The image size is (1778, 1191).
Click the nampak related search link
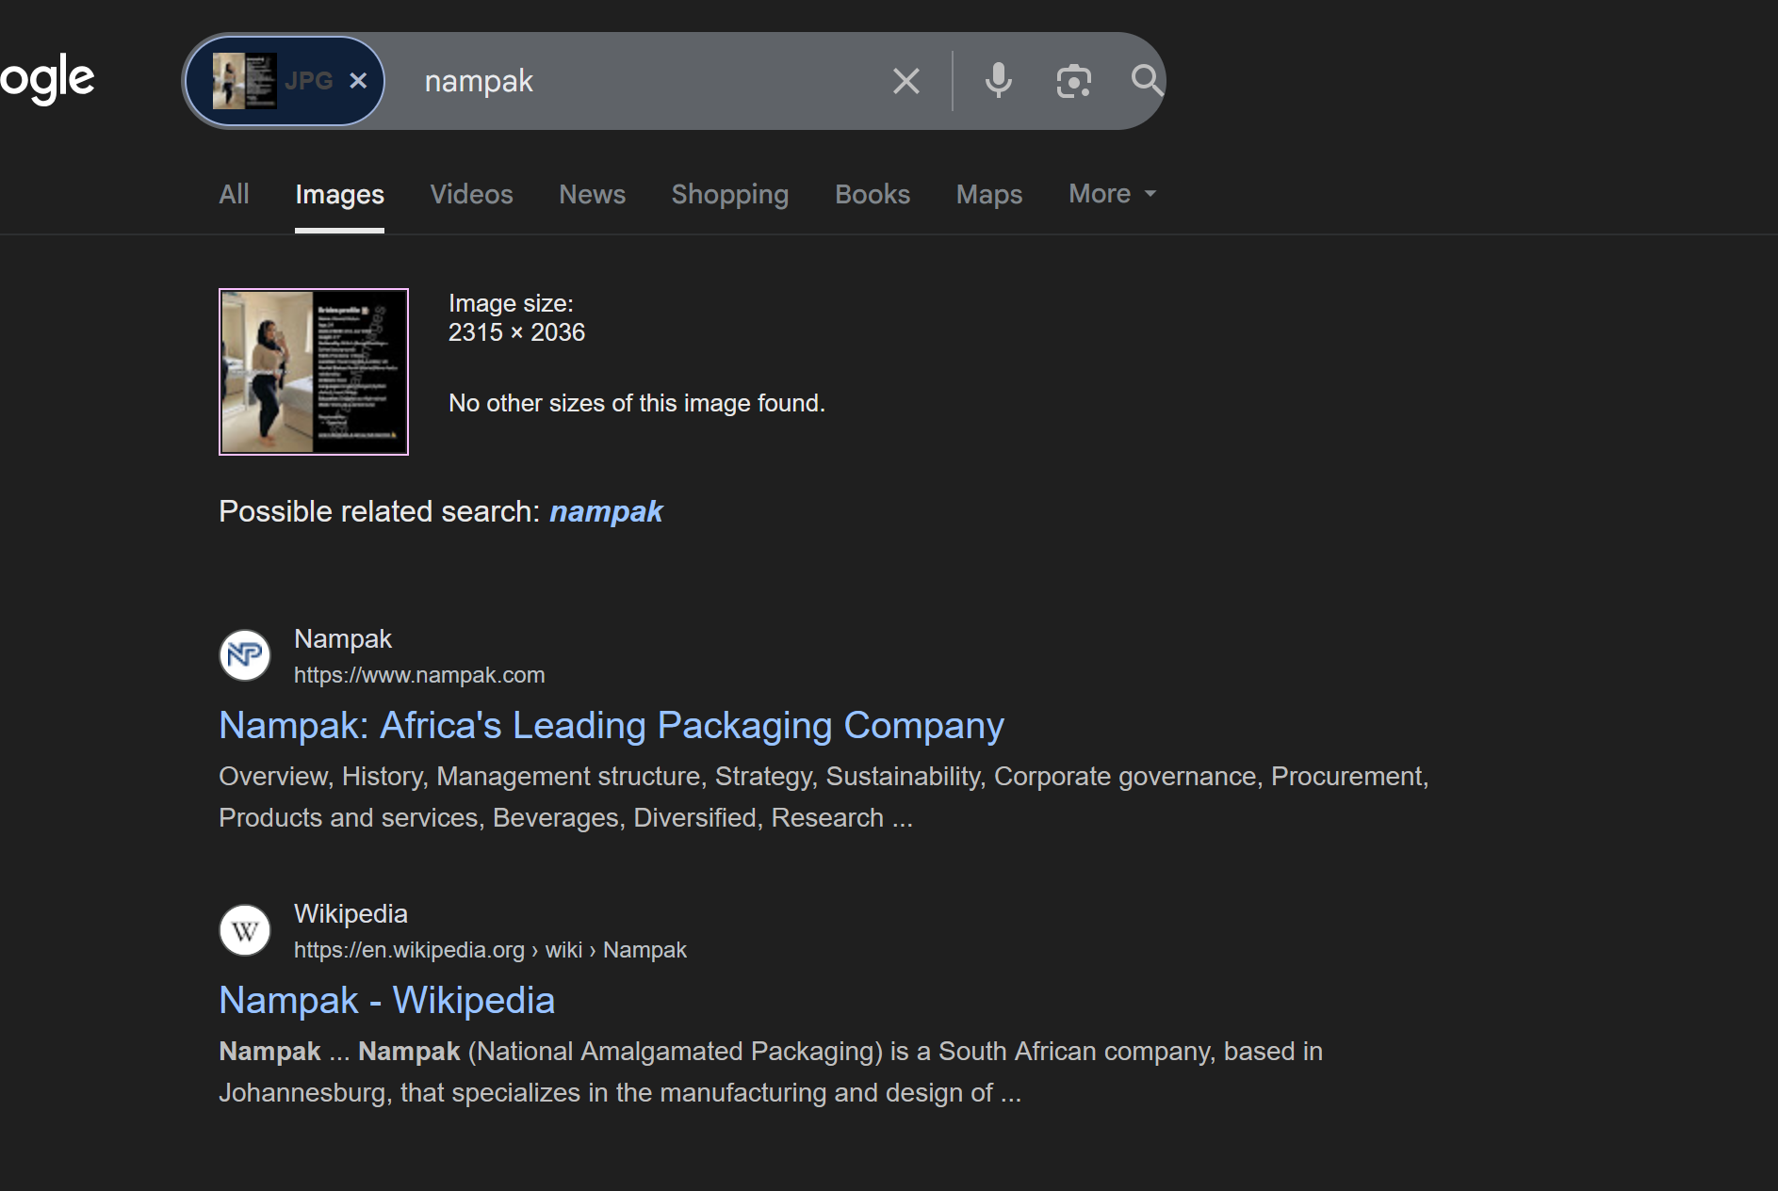point(606,511)
